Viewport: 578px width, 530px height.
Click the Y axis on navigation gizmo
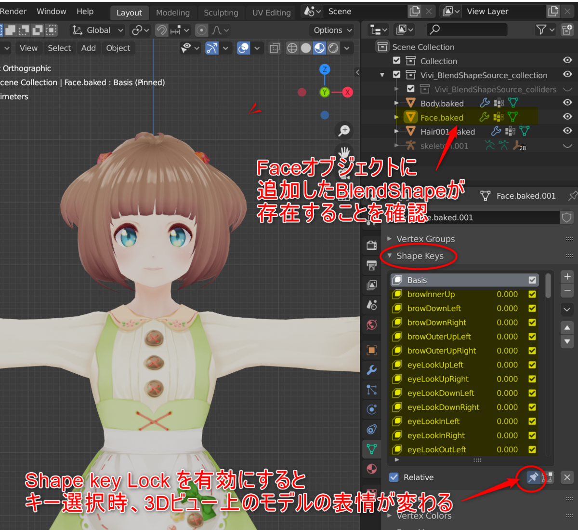click(325, 92)
